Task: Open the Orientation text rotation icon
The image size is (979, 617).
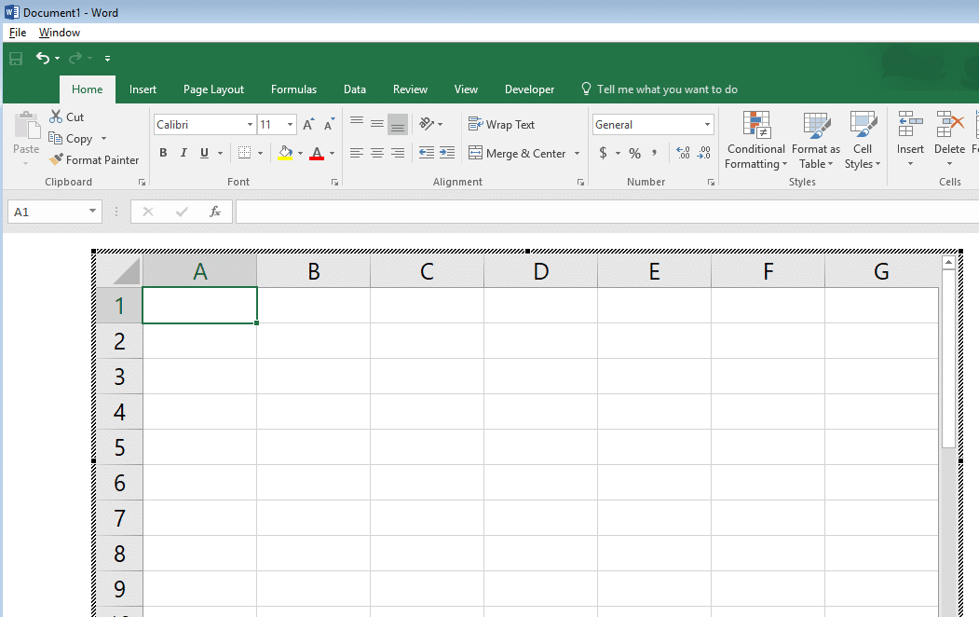Action: 427,124
